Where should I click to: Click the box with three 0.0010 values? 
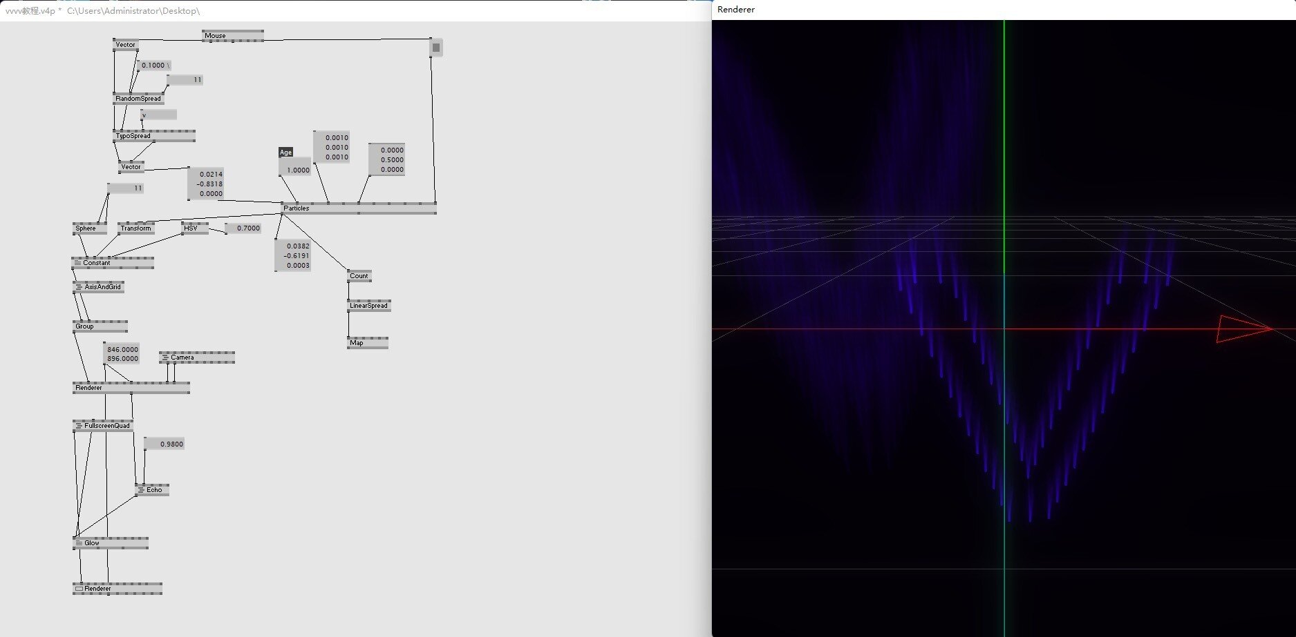pos(331,148)
